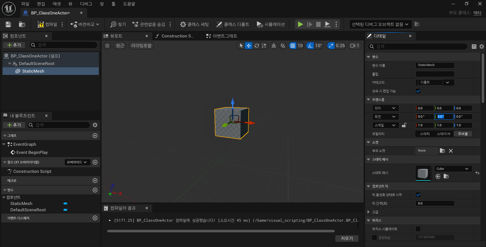Clear (지우기) the compiler results

(x=347, y=238)
